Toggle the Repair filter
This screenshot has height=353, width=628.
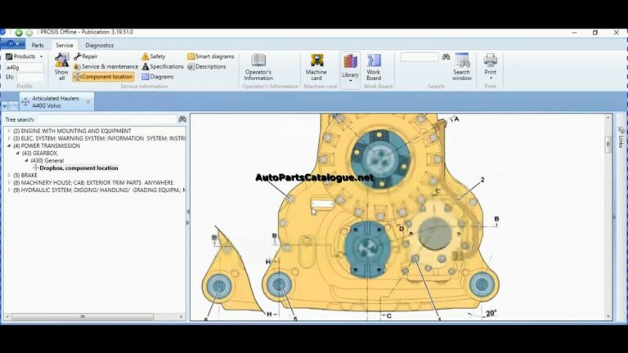click(x=86, y=56)
